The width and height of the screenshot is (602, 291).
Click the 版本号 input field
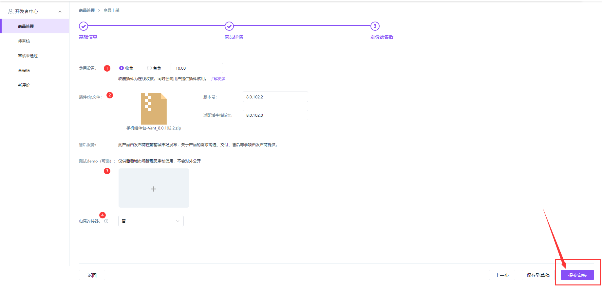tap(275, 97)
